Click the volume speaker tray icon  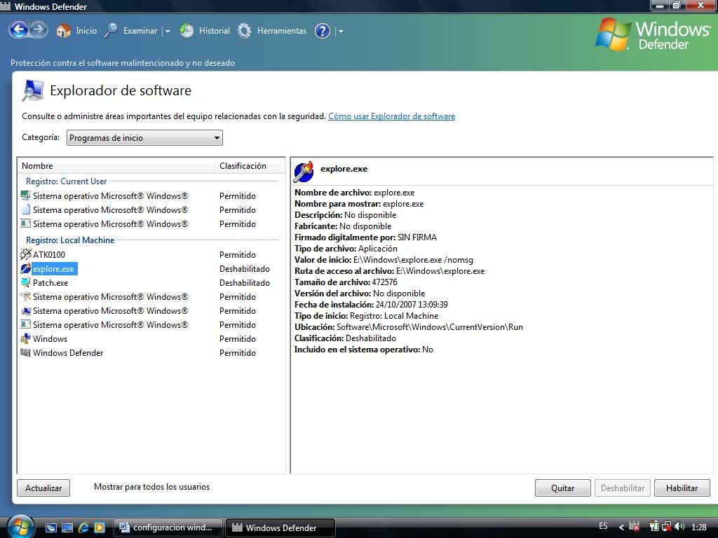[x=679, y=527]
